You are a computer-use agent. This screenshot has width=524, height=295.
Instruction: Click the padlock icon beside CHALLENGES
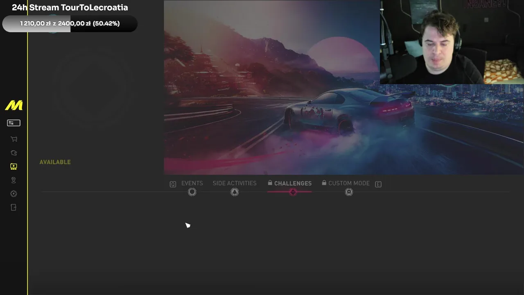(x=270, y=183)
